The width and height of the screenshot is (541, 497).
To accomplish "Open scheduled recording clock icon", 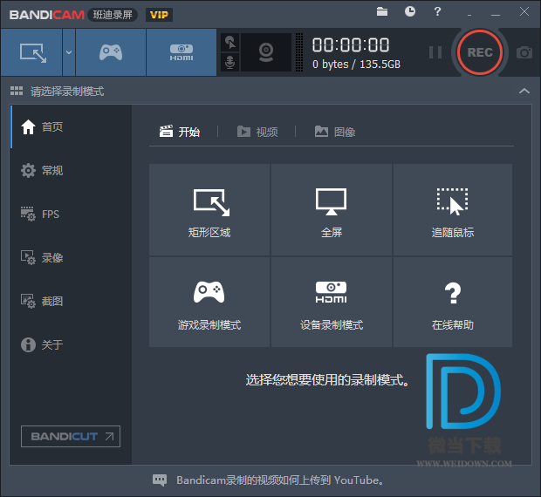I will pyautogui.click(x=410, y=11).
